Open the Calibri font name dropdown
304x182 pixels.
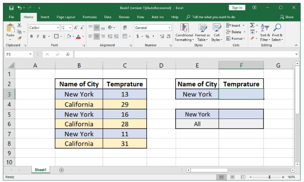[x=58, y=28]
